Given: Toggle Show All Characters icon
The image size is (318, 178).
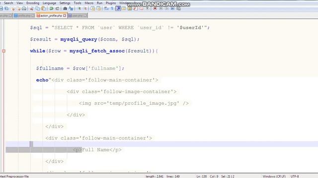Looking at the screenshot, I should pyautogui.click(x=112, y=8).
